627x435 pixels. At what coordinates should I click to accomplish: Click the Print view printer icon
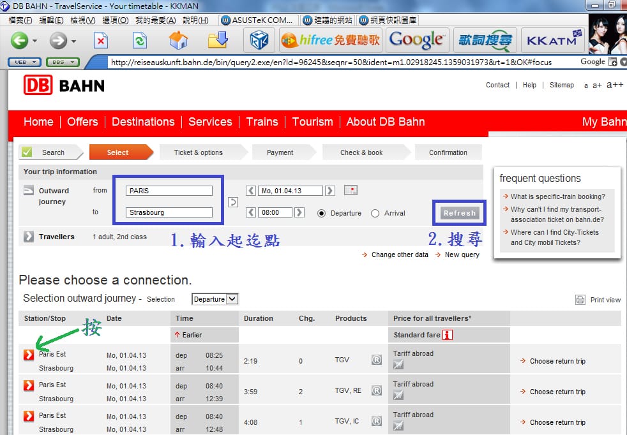(x=580, y=300)
